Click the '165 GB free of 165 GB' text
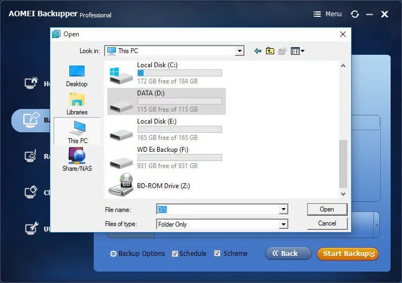Viewport: 402px width, 283px height. (x=167, y=138)
